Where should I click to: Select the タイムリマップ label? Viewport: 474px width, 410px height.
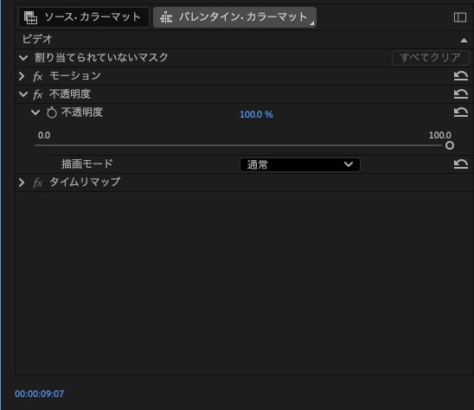click(85, 182)
